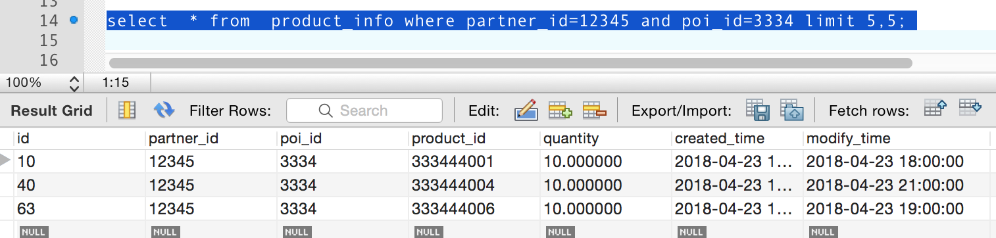The image size is (996, 238).
Task: Refresh the result grid data
Action: [x=163, y=110]
